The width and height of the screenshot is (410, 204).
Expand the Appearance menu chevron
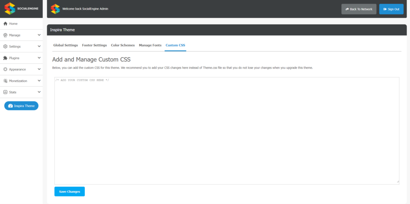tap(39, 69)
